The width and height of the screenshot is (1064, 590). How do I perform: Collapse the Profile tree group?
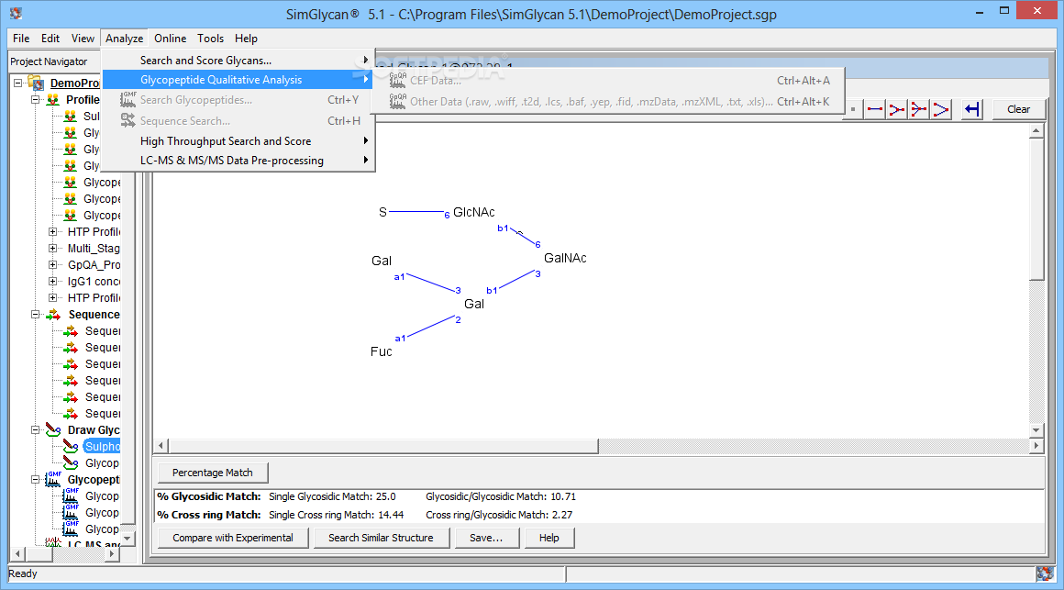pyautogui.click(x=35, y=100)
